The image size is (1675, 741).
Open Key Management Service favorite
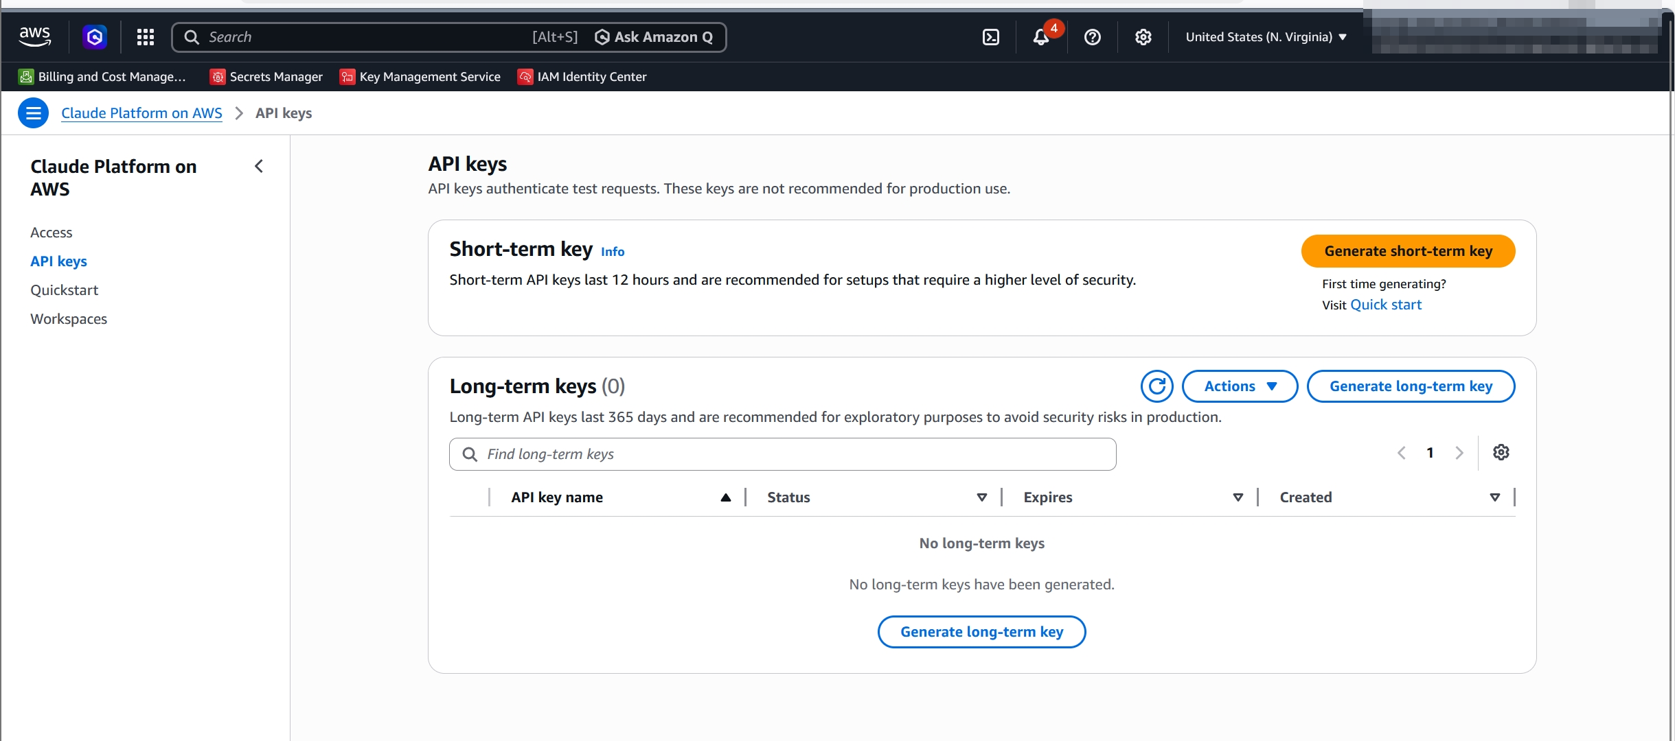point(420,77)
